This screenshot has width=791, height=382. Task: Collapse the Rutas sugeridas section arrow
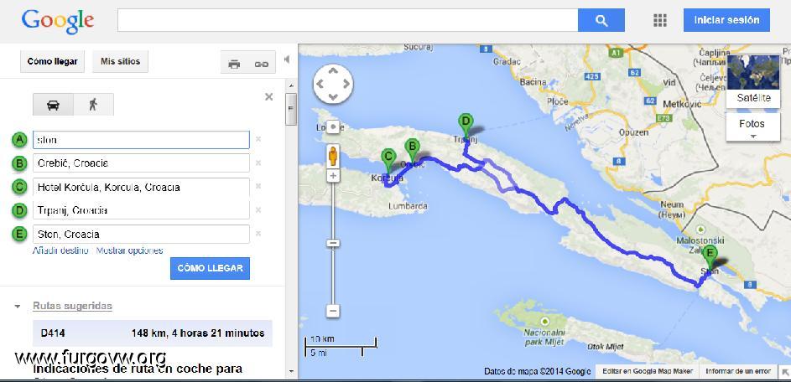pos(18,307)
